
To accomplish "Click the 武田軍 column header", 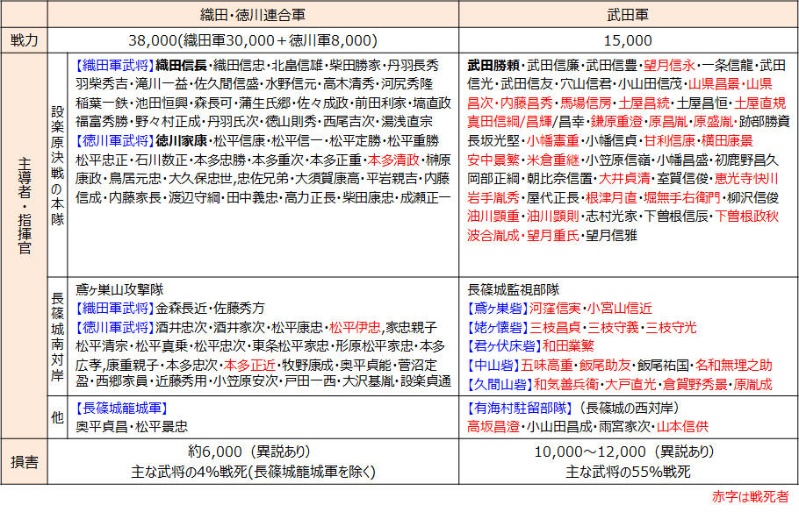I will pos(628,15).
